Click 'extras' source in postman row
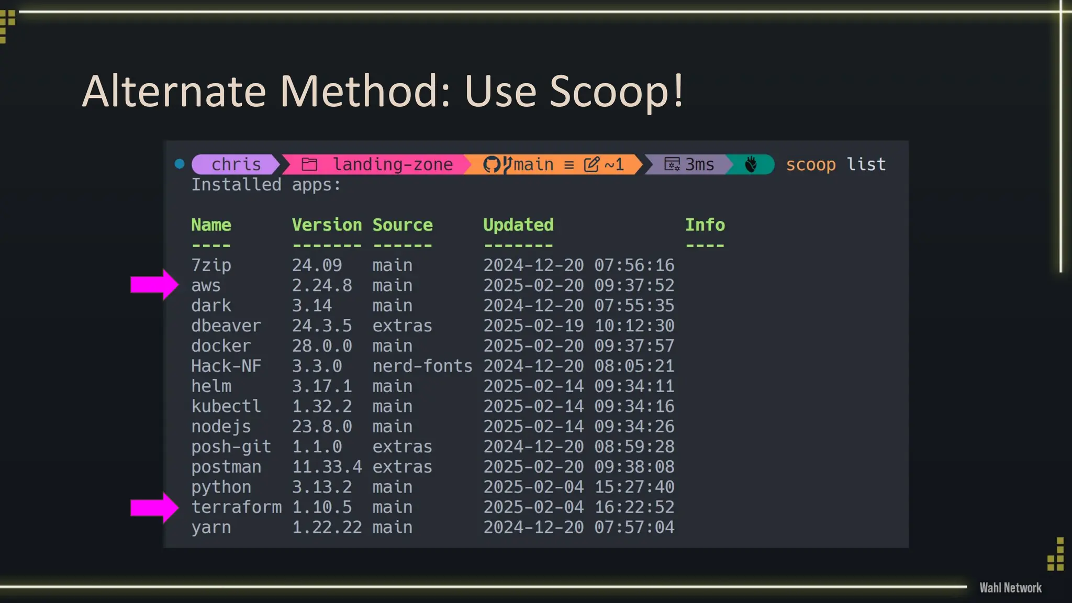The height and width of the screenshot is (603, 1072). pyautogui.click(x=403, y=467)
